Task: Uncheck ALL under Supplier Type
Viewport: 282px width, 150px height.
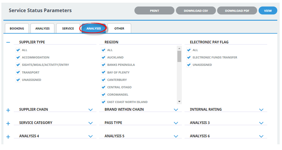Action: 18,50
